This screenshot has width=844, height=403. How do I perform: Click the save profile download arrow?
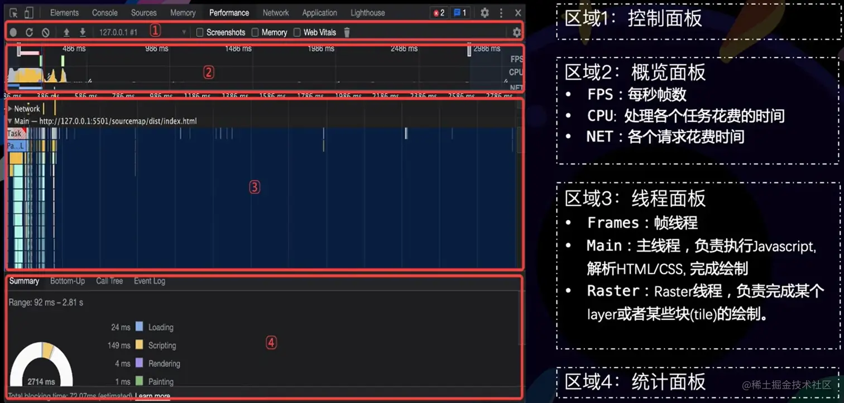tap(83, 32)
